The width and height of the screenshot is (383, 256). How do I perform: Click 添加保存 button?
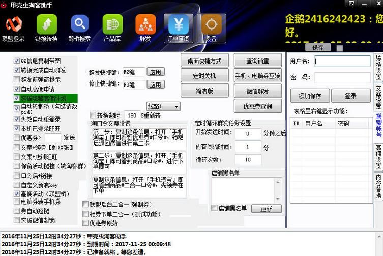(310, 96)
